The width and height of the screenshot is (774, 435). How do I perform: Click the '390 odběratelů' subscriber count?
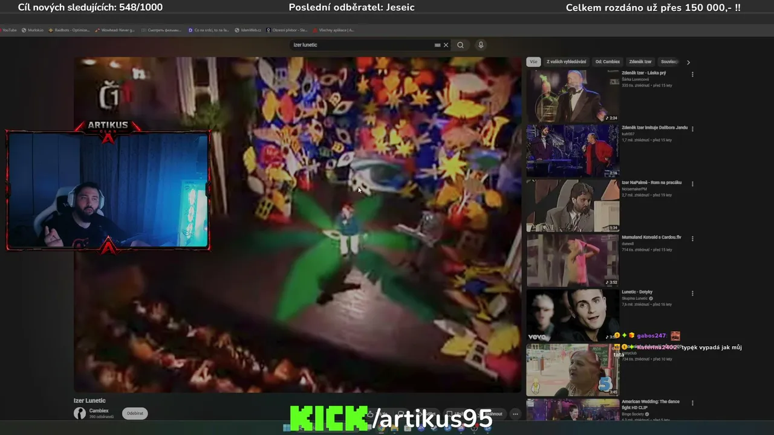[x=102, y=417]
